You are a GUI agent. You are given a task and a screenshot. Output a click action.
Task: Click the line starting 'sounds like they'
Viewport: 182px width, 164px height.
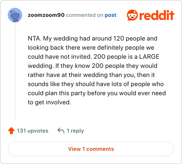(96, 84)
